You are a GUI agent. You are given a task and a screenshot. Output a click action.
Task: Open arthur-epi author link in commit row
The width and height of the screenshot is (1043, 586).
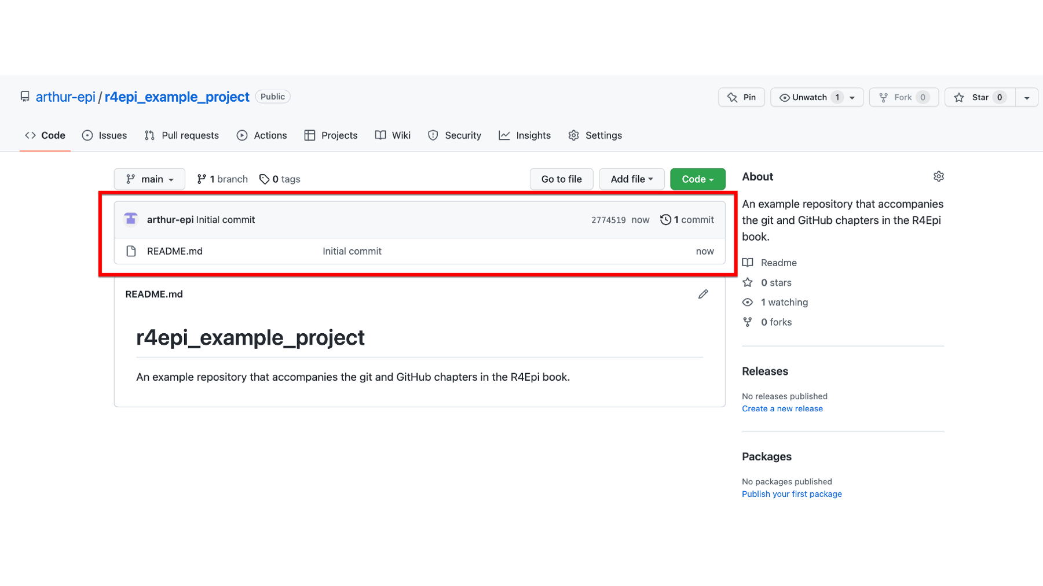click(x=170, y=220)
